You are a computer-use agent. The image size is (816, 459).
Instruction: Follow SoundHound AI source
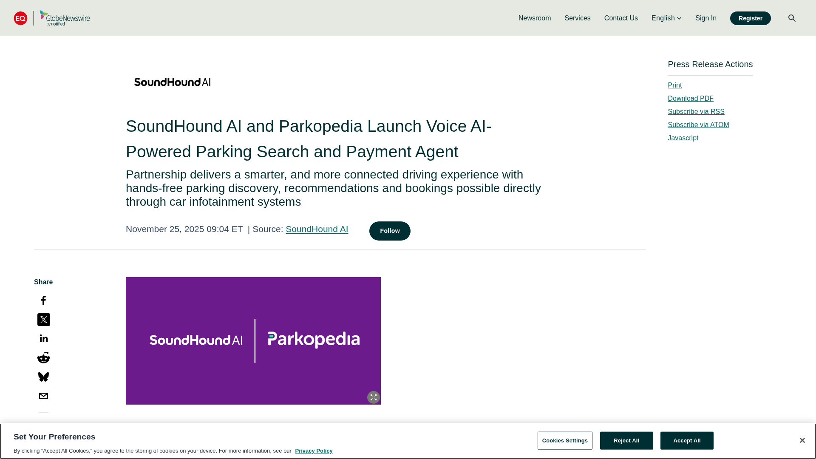click(389, 231)
